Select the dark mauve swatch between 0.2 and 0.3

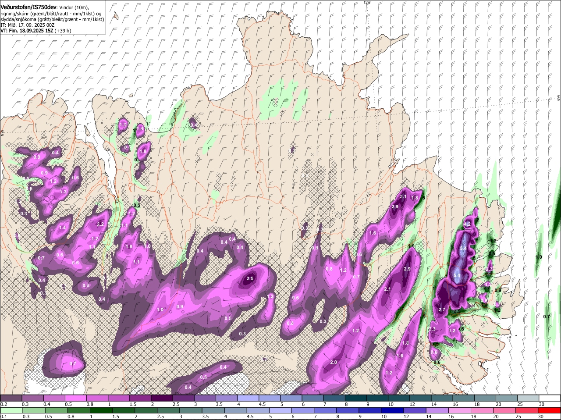(x=11, y=398)
